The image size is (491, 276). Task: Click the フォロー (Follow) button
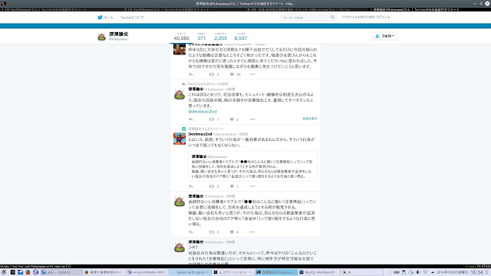click(384, 36)
